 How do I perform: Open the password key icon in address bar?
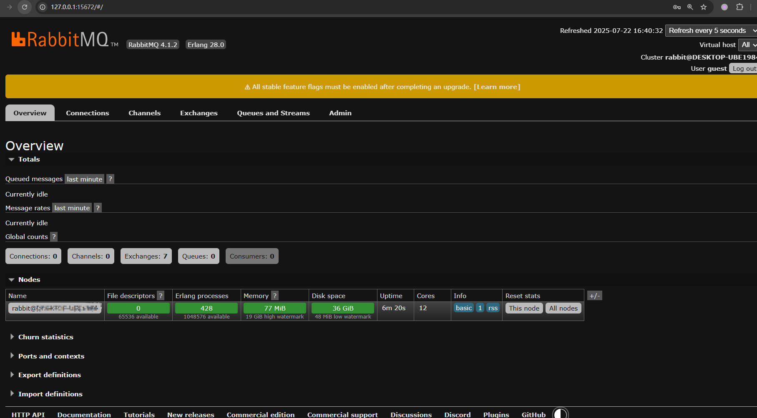(x=677, y=7)
